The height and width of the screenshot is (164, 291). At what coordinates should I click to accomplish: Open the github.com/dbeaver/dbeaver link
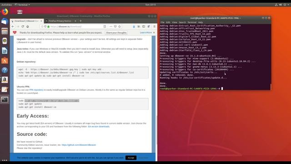pyautogui.click(x=79, y=145)
